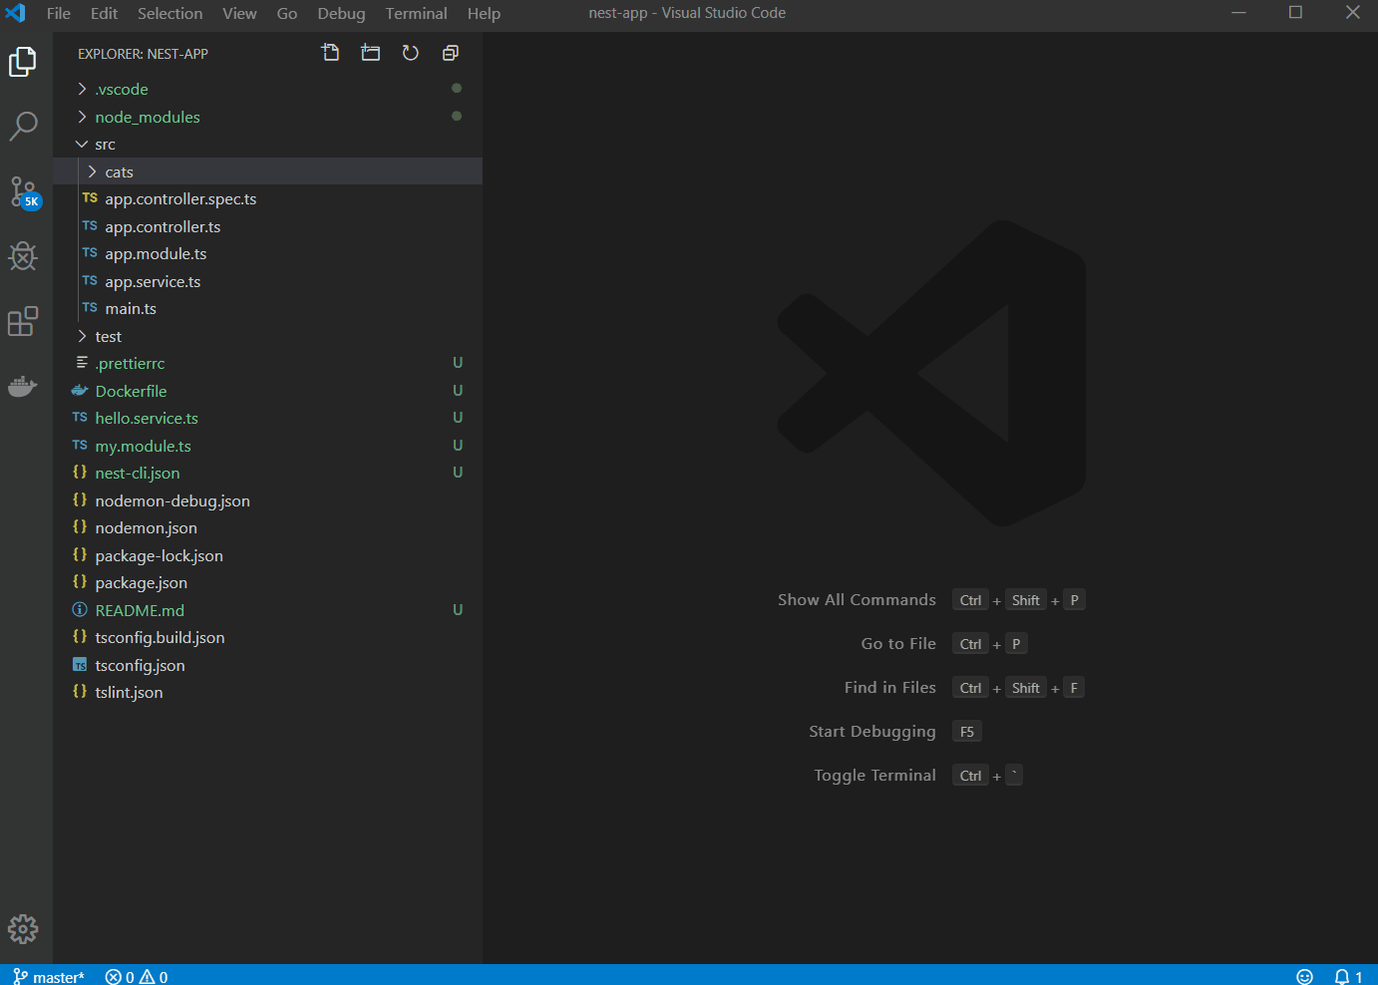Open the Help menu

(484, 13)
